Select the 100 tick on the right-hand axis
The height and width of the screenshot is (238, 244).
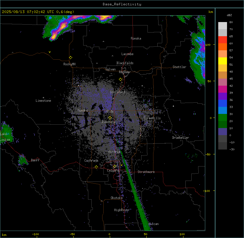click(x=208, y=45)
